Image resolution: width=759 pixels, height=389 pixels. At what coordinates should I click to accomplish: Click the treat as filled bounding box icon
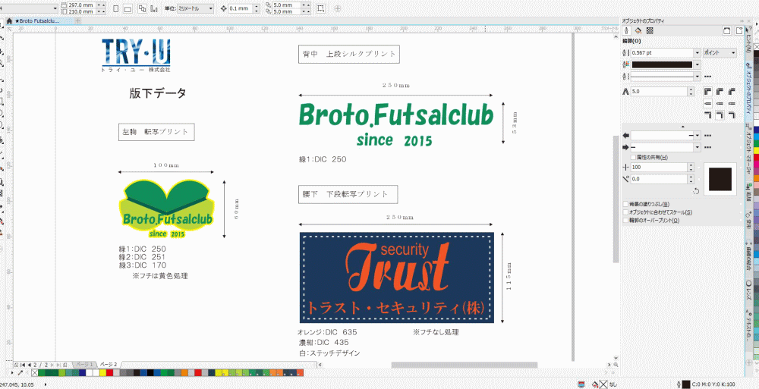click(x=320, y=8)
